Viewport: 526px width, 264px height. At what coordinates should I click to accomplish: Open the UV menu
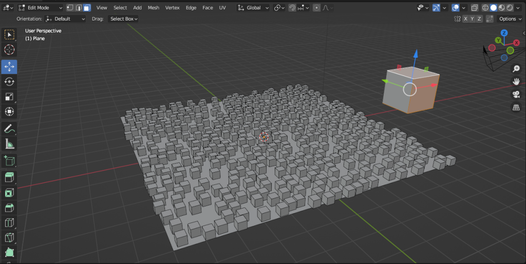222,8
